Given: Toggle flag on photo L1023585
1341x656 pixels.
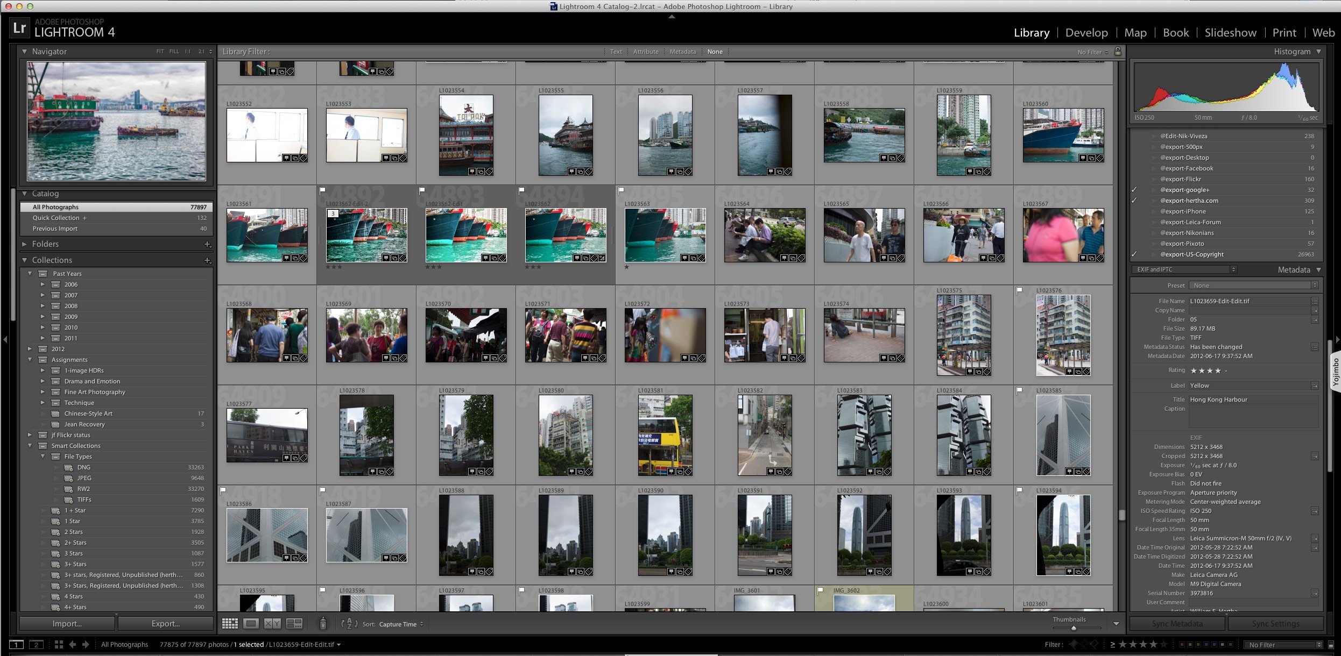Looking at the screenshot, I should 1019,390.
